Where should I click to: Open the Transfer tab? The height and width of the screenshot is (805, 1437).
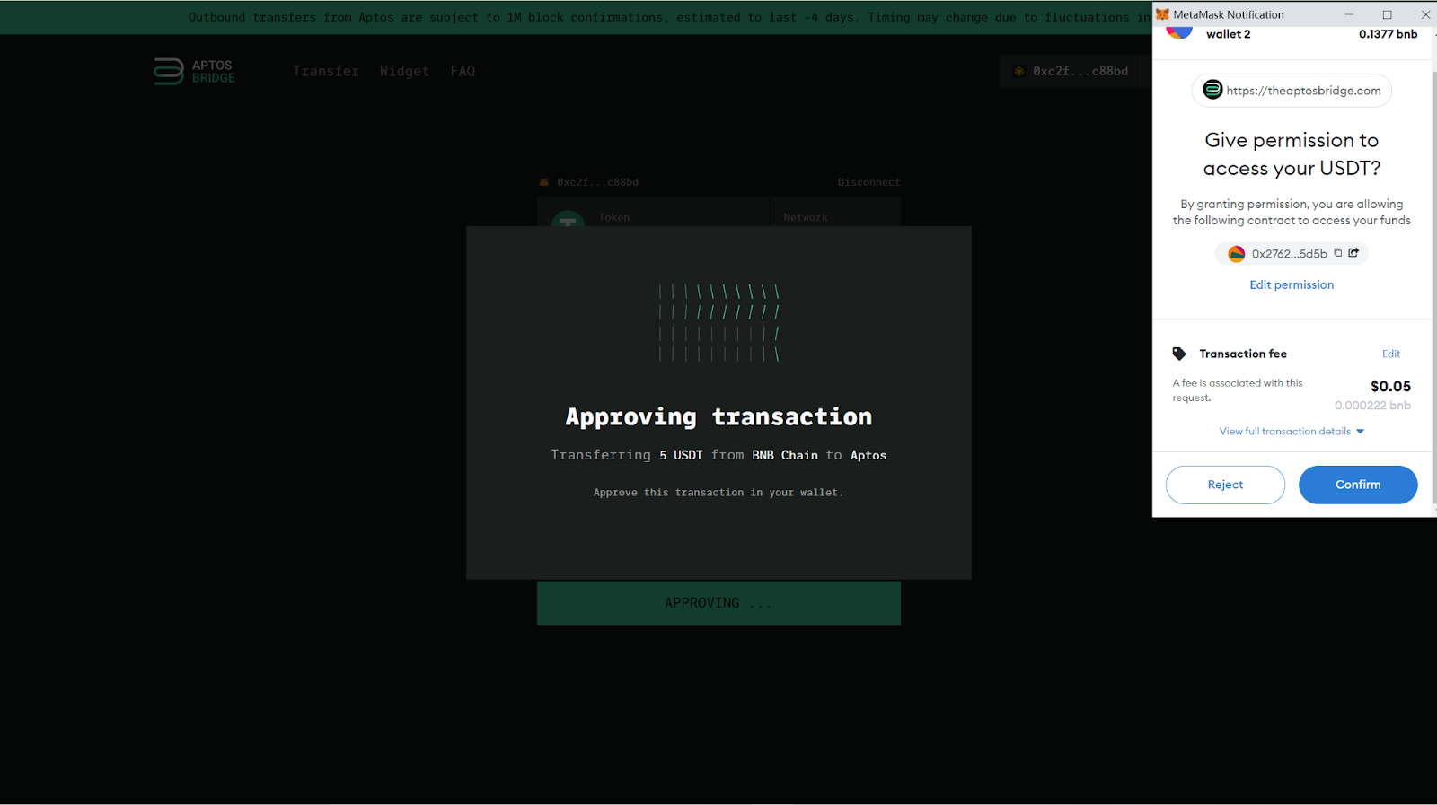coord(326,71)
